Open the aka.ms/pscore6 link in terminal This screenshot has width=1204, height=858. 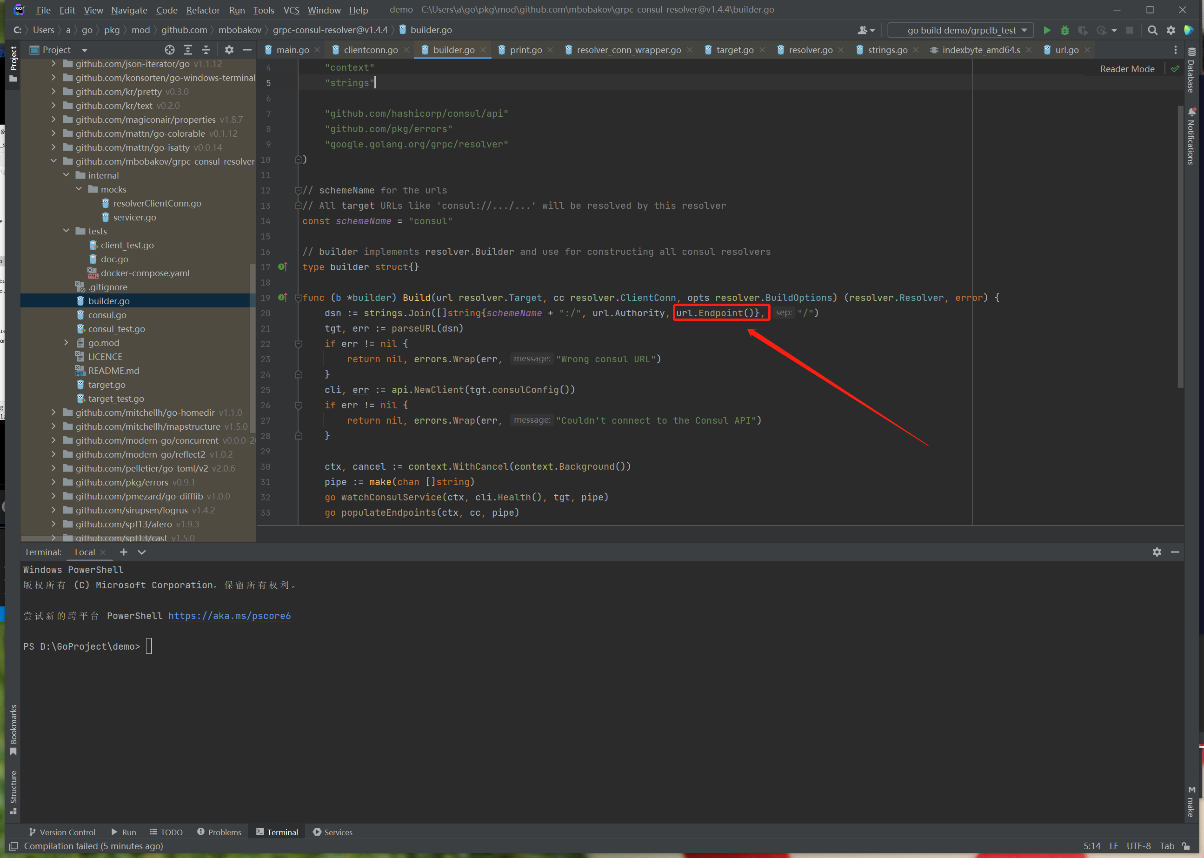[x=229, y=616]
